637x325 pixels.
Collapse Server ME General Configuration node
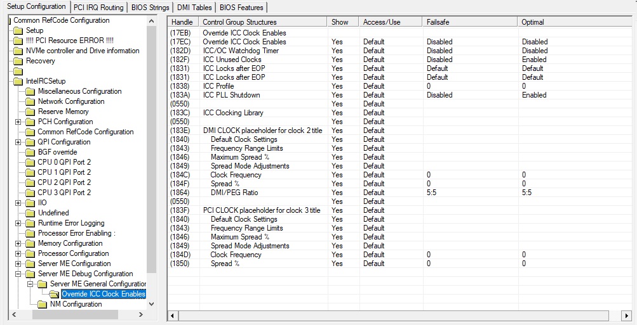(x=30, y=284)
